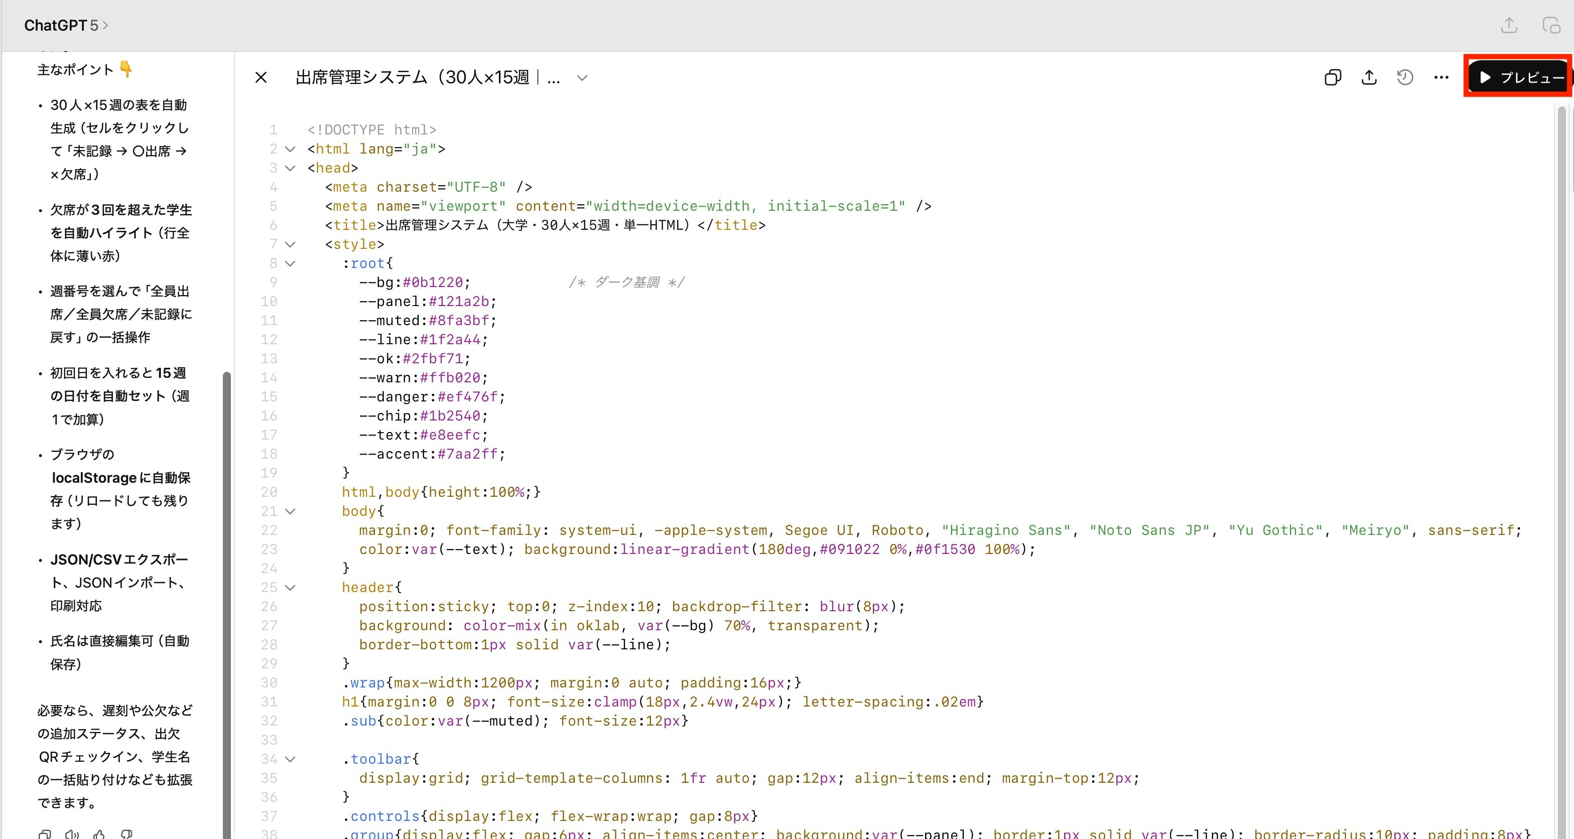Click the read-aloud speaker icon under response
The image size is (1574, 839).
[72, 834]
